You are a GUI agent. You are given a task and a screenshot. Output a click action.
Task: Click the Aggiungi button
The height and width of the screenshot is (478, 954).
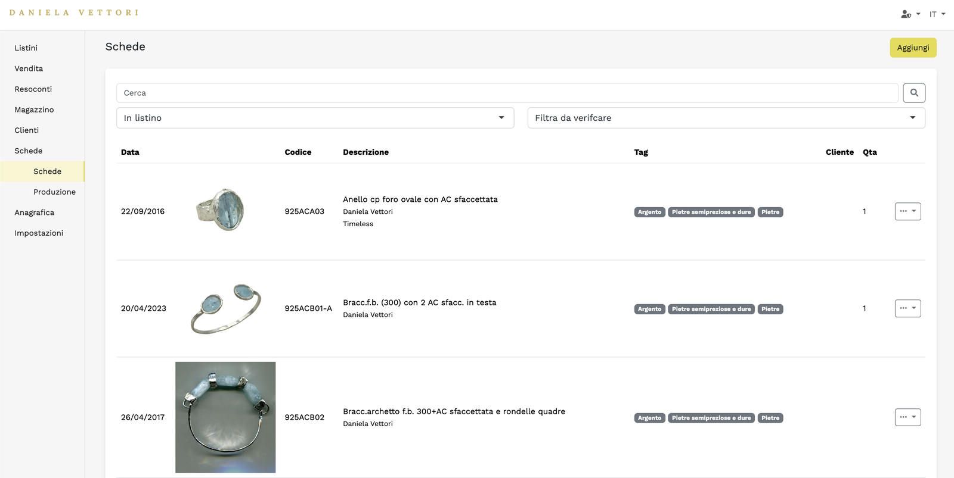click(x=912, y=48)
